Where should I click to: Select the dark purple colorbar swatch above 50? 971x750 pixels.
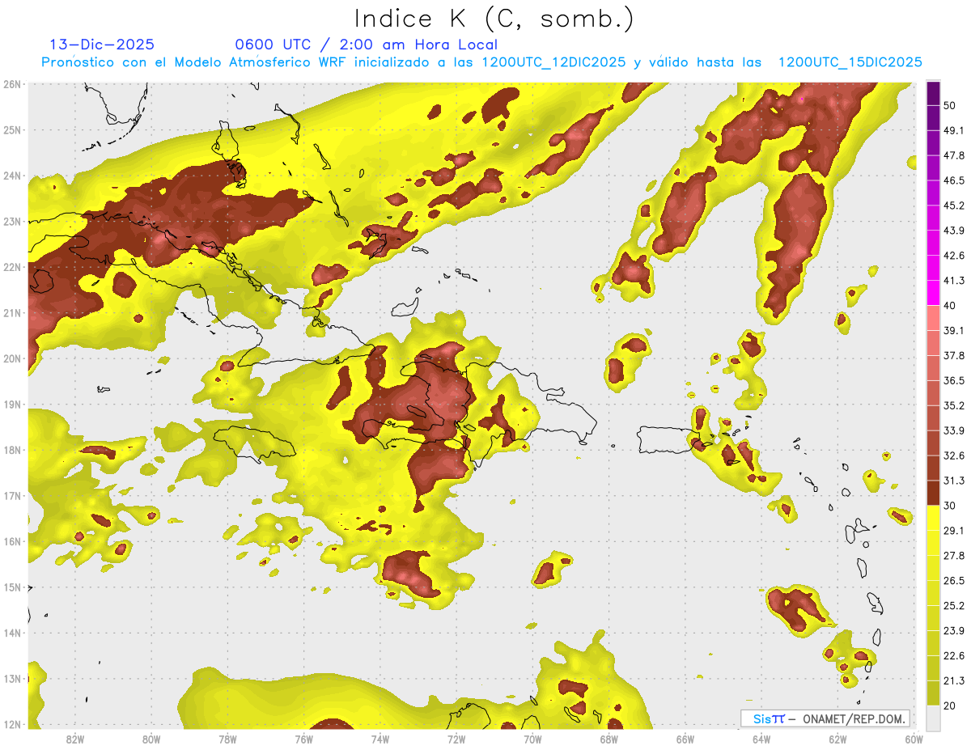(933, 93)
